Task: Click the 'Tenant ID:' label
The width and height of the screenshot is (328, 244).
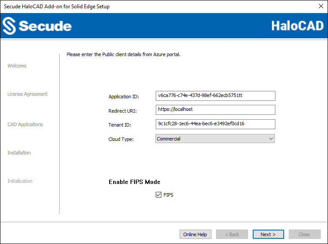Action: point(120,125)
